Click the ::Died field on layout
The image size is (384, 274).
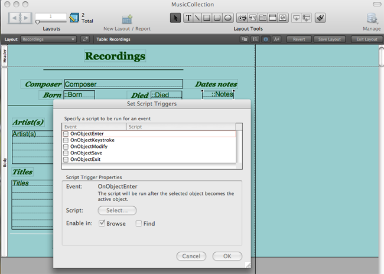click(166, 95)
